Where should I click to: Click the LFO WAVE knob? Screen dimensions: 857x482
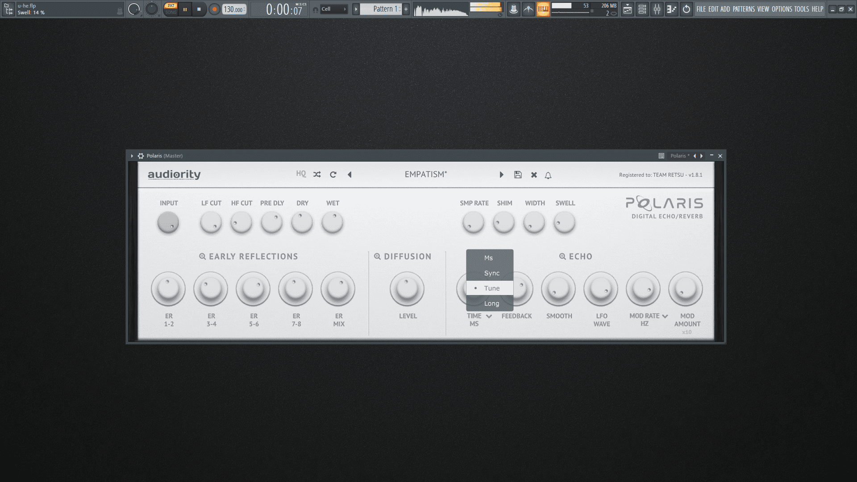click(x=601, y=289)
